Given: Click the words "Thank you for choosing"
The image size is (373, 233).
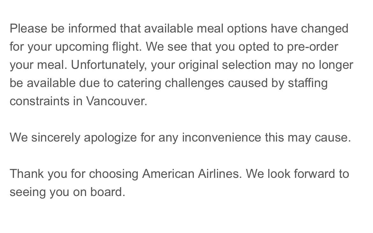Looking at the screenshot, I should pyautogui.click(x=74, y=174).
